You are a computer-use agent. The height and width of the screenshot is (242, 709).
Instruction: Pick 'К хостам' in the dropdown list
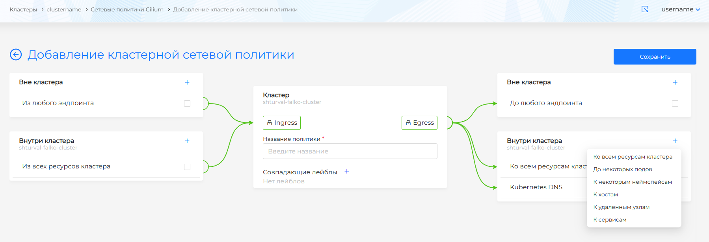(x=605, y=194)
